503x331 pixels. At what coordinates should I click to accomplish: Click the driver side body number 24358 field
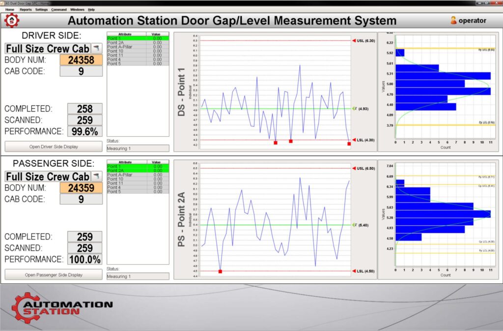click(x=81, y=60)
